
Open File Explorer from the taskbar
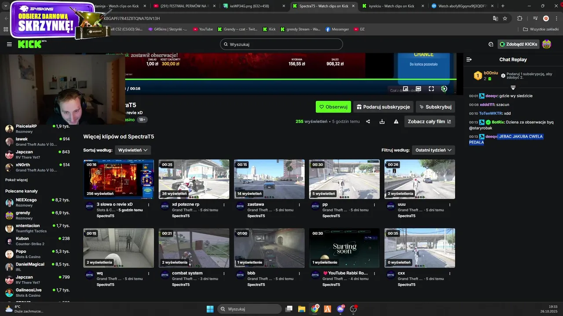[x=302, y=309]
